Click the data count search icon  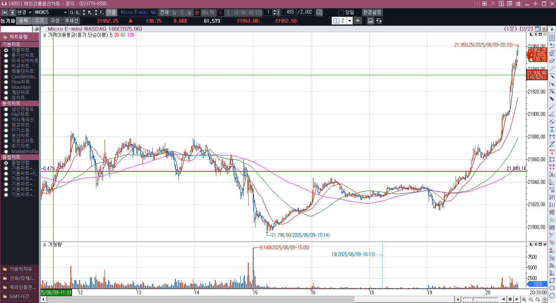coord(320,12)
